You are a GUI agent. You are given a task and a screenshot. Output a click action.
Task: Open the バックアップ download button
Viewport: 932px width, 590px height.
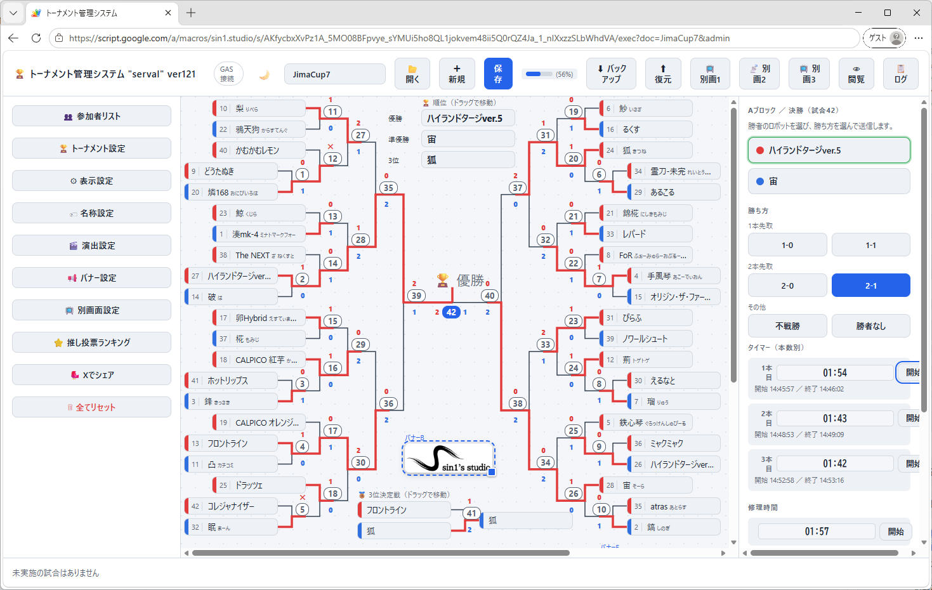(x=612, y=74)
